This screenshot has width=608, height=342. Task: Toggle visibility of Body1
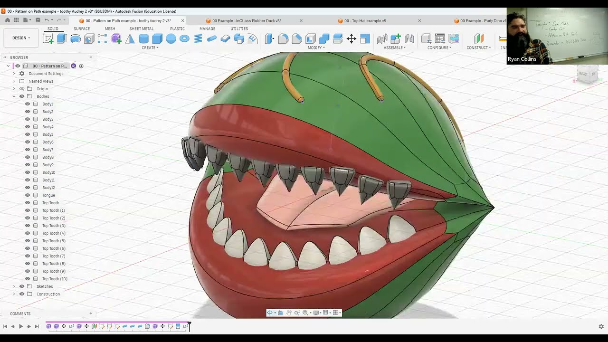click(28, 104)
